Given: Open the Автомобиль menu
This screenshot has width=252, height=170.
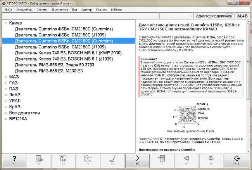Looking at the screenshot, I should click(24, 10).
